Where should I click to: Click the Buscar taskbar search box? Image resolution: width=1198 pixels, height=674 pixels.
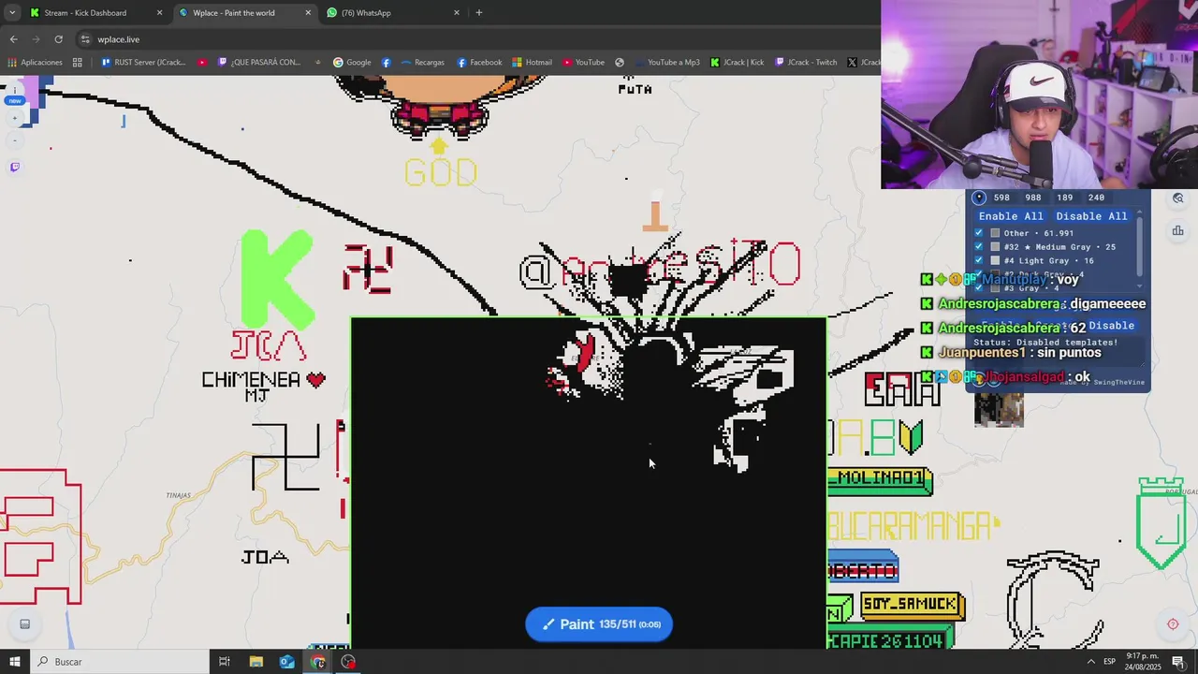pyautogui.click(x=120, y=662)
